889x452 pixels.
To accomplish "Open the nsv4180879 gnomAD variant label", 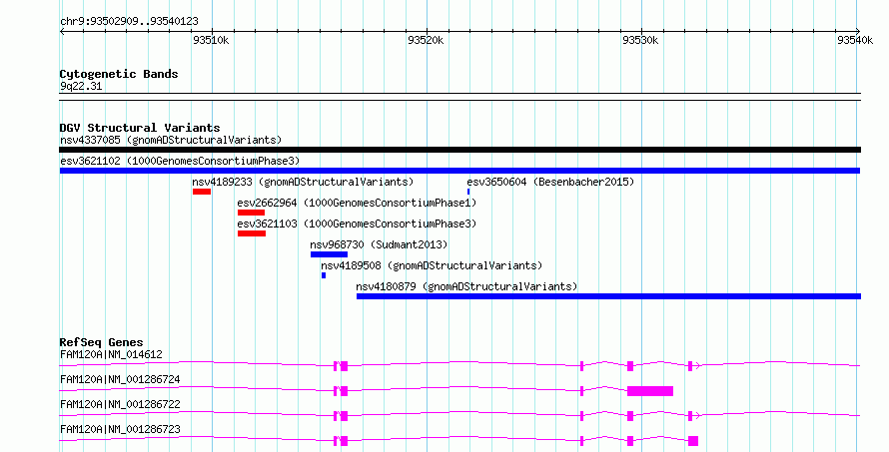I will [x=466, y=286].
